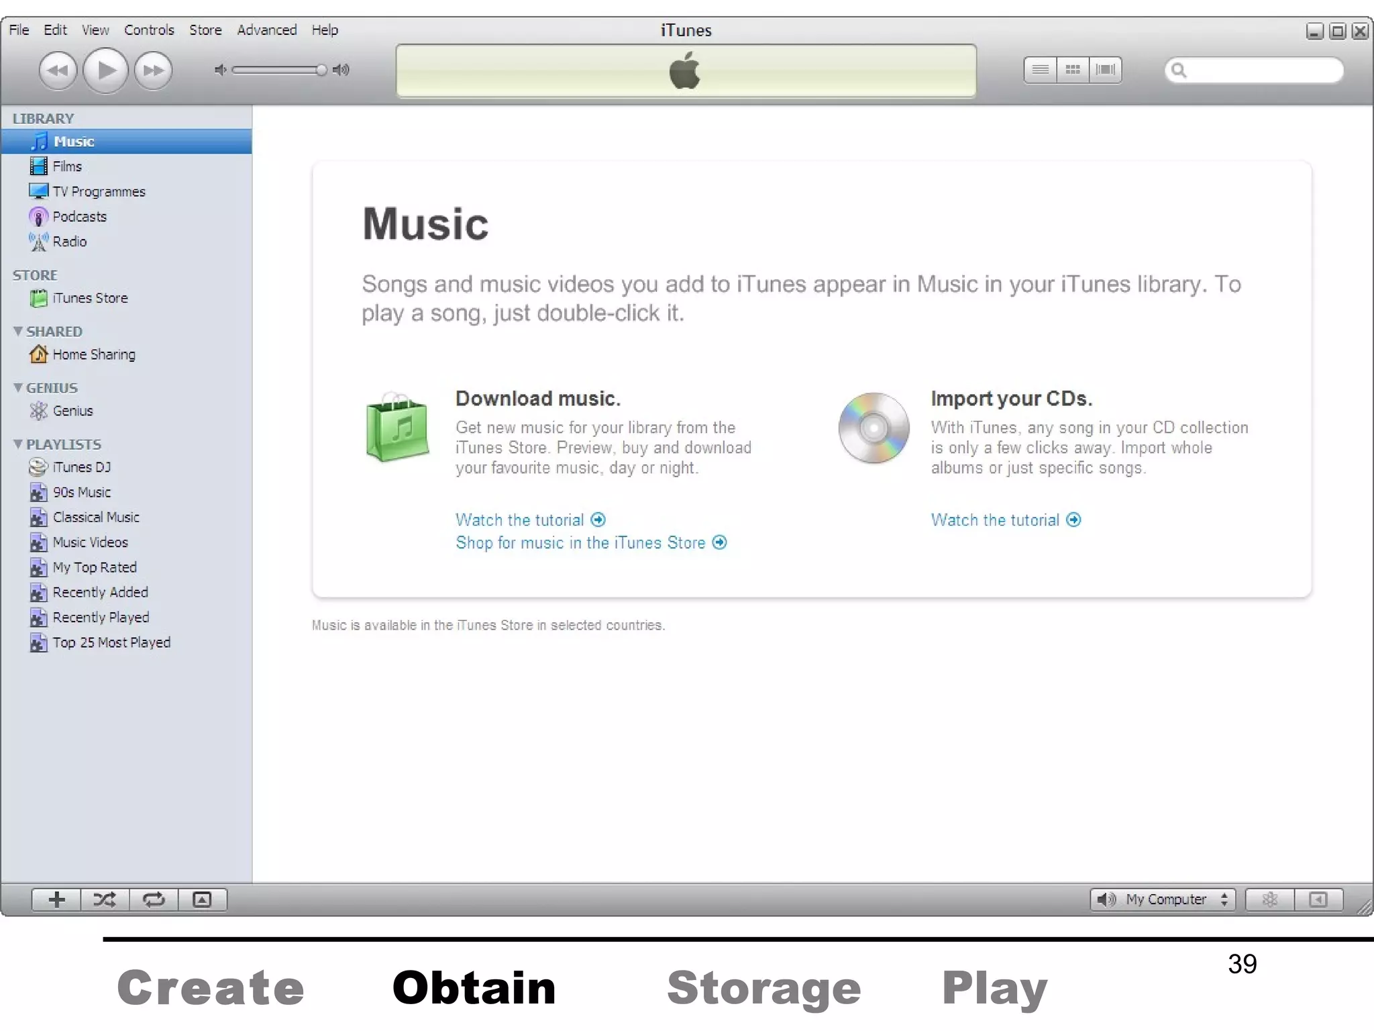This screenshot has width=1374, height=1031.
Task: Open the Music Videos playlist
Action: [126, 542]
